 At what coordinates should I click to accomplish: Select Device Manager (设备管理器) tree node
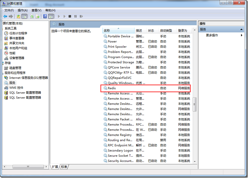pos(14,58)
